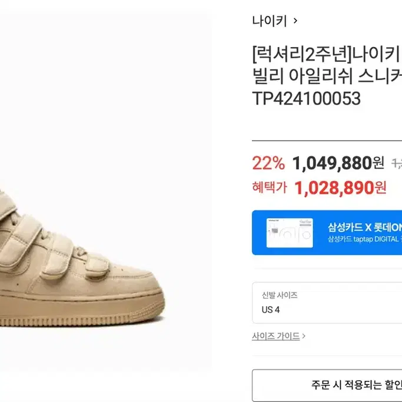402x402 pixels.
Task: Select the product code TP424100053
Action: tap(307, 98)
